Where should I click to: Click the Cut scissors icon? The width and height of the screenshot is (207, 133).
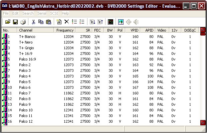pyautogui.click(x=33, y=22)
